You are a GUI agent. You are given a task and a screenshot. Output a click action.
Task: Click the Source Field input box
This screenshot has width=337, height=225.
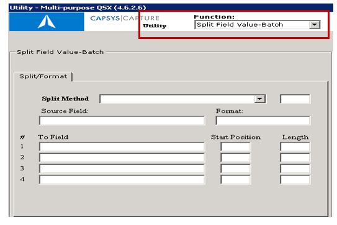click(x=122, y=120)
